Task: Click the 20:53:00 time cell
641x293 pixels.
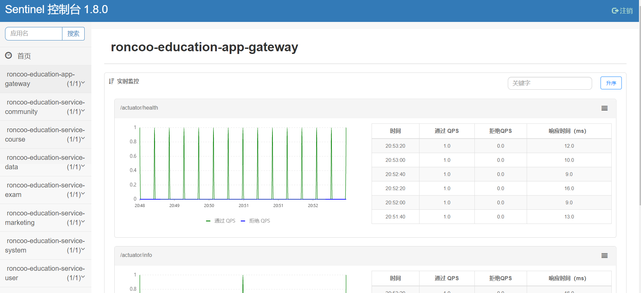Action: [x=395, y=160]
